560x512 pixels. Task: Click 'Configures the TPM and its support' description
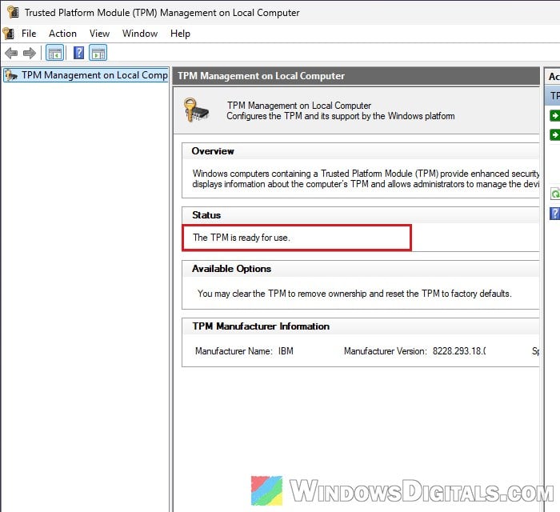click(340, 116)
